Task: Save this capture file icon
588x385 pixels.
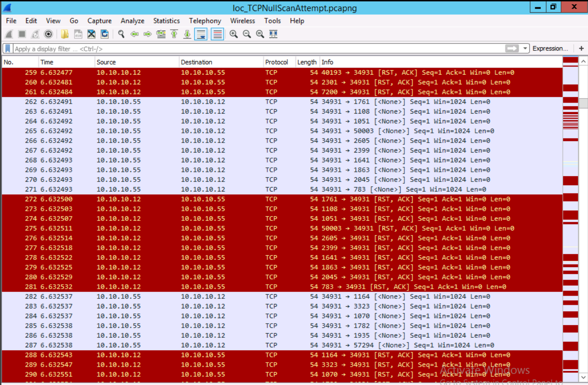Action: (78, 34)
